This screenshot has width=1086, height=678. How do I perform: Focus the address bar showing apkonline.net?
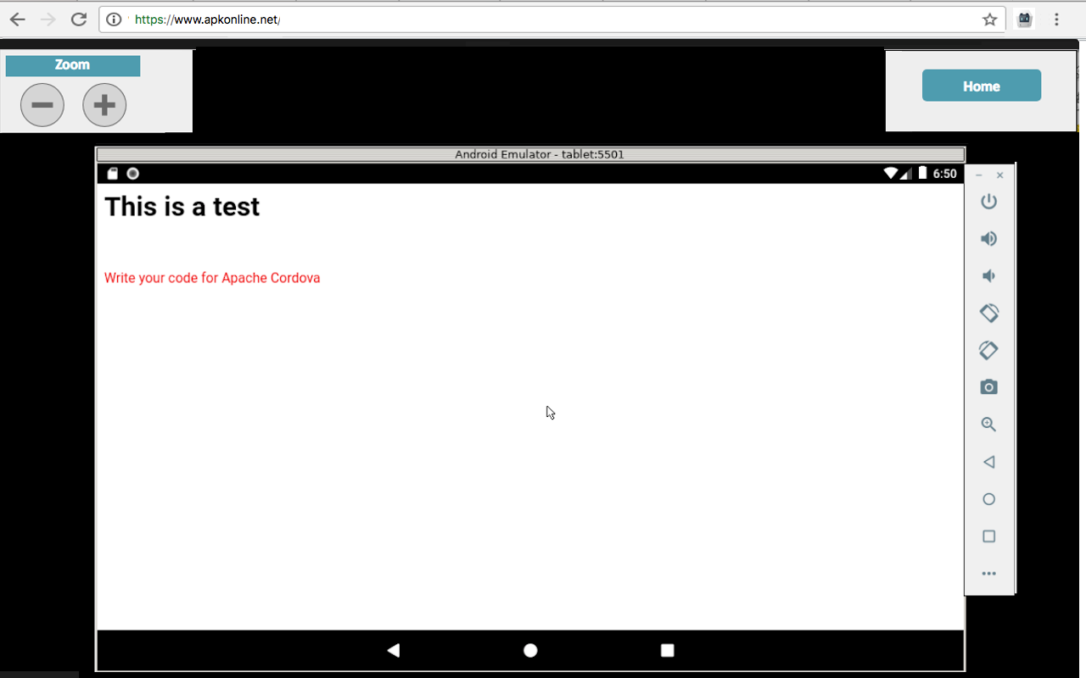[x=551, y=19]
